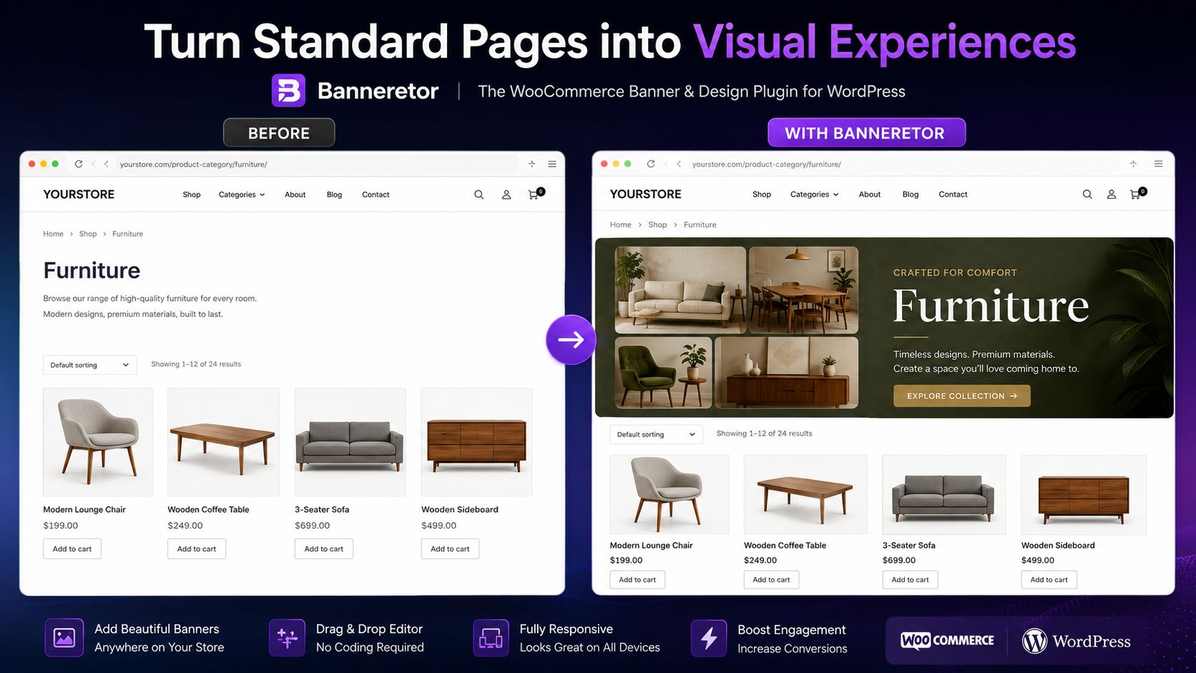The image size is (1196, 673).
Task: Click the green armchair photo in the banner
Action: coord(664,373)
